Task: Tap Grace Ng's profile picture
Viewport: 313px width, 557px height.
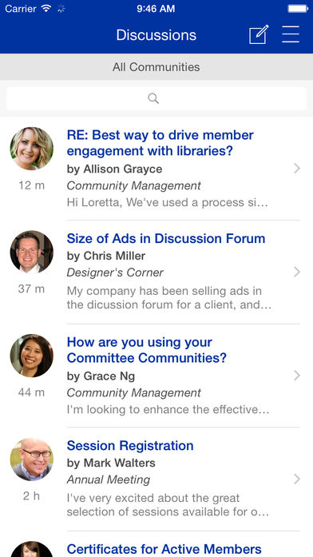Action: tap(32, 356)
